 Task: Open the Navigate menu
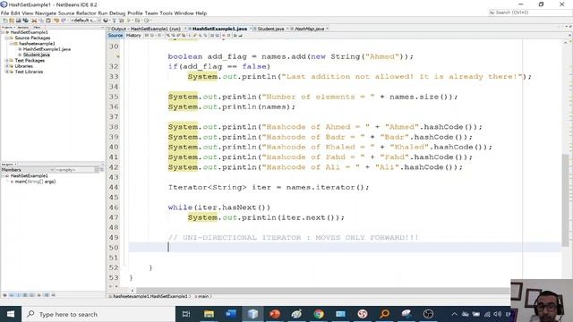46,13
